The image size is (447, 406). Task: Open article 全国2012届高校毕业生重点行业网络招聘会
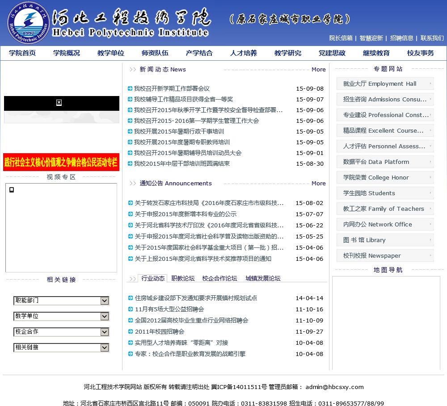click(192, 320)
